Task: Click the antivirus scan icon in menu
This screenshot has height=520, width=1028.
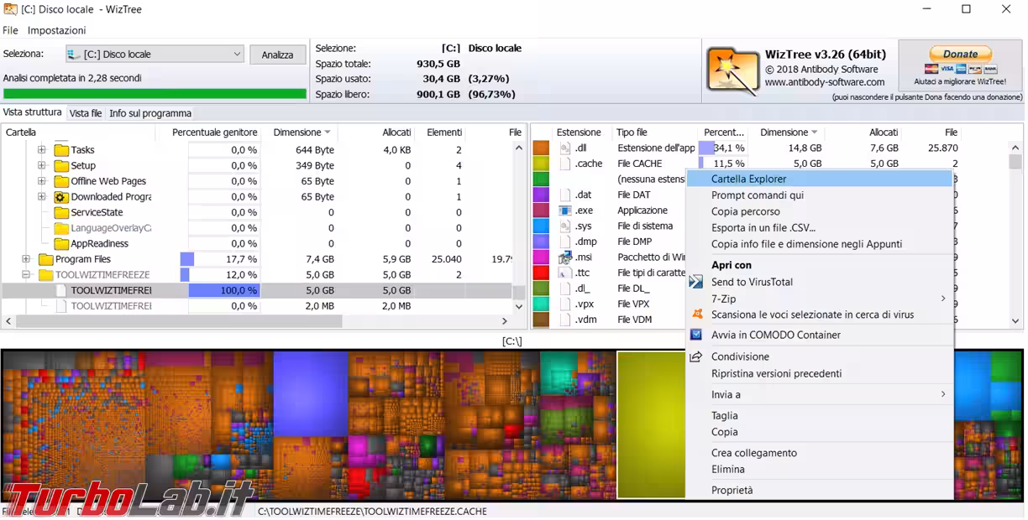Action: click(x=695, y=315)
